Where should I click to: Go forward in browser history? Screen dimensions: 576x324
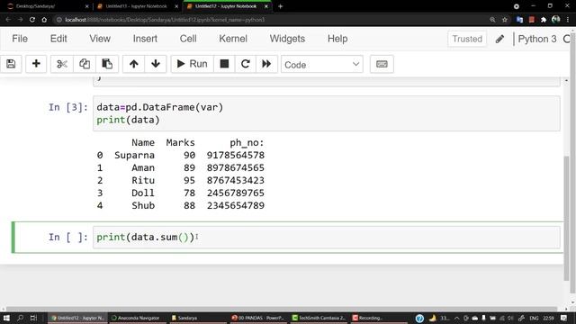point(20,20)
